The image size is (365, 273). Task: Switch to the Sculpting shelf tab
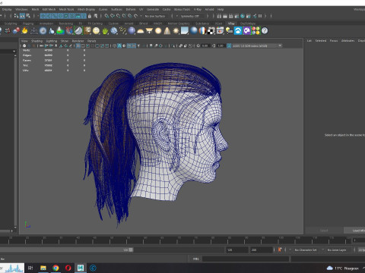pos(11,24)
